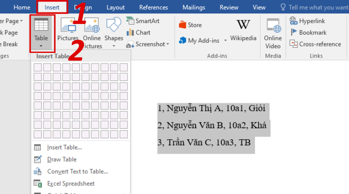Viewport: 349px width, 194px height.
Task: Select the bottom-right cell of the table grid
Action: coord(124,134)
